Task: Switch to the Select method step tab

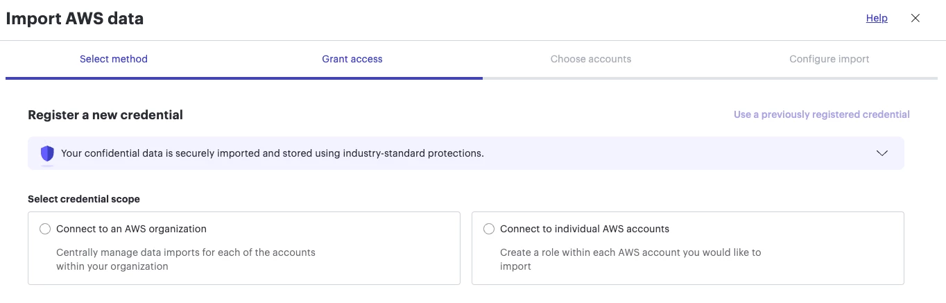Action: (114, 59)
